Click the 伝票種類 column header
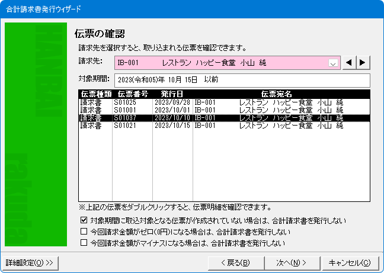 (96, 94)
